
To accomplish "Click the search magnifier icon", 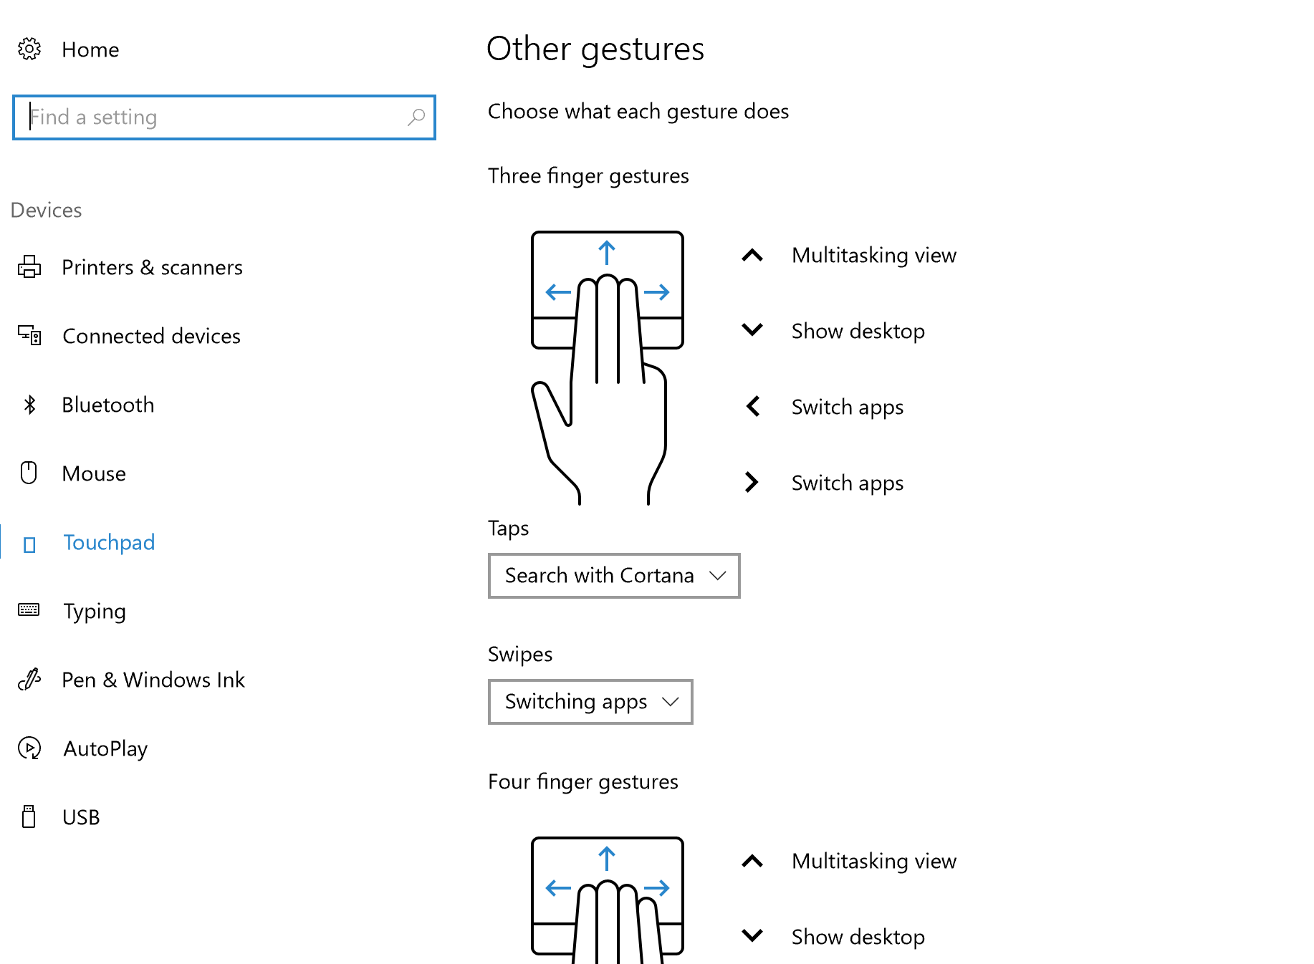I will point(416,117).
